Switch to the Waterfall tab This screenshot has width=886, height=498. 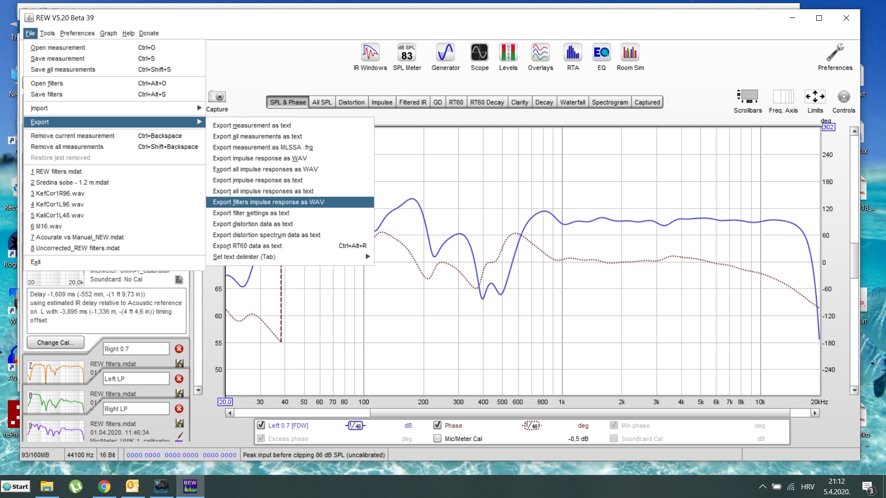click(572, 102)
